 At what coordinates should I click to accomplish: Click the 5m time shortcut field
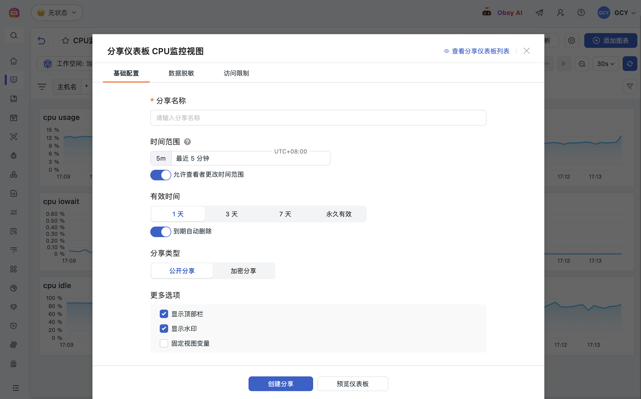(x=161, y=158)
